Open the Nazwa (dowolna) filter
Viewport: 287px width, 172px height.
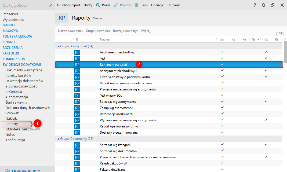pyautogui.click(x=70, y=31)
